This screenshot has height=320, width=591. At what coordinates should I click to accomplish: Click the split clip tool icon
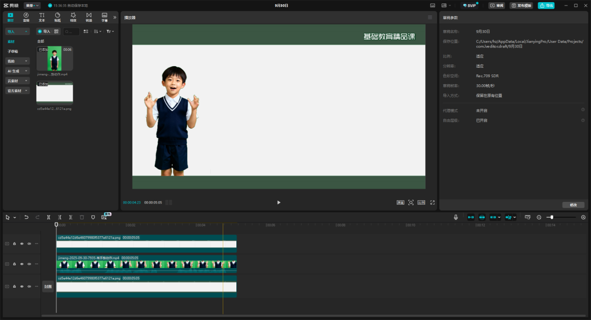coord(49,217)
